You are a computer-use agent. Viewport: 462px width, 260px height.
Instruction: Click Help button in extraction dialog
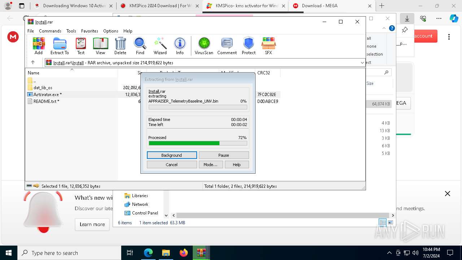(x=237, y=165)
